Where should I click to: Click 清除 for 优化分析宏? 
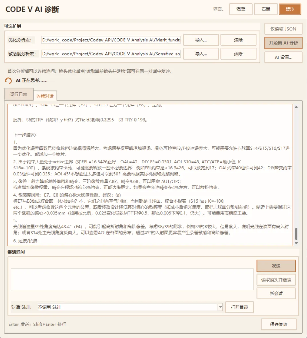238,40
